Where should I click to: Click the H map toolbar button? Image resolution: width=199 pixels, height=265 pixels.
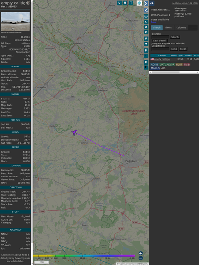point(125,3)
